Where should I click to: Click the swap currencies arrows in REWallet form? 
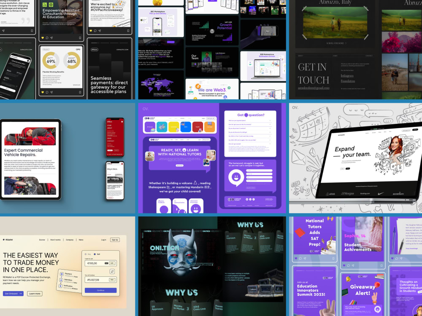coord(112,271)
